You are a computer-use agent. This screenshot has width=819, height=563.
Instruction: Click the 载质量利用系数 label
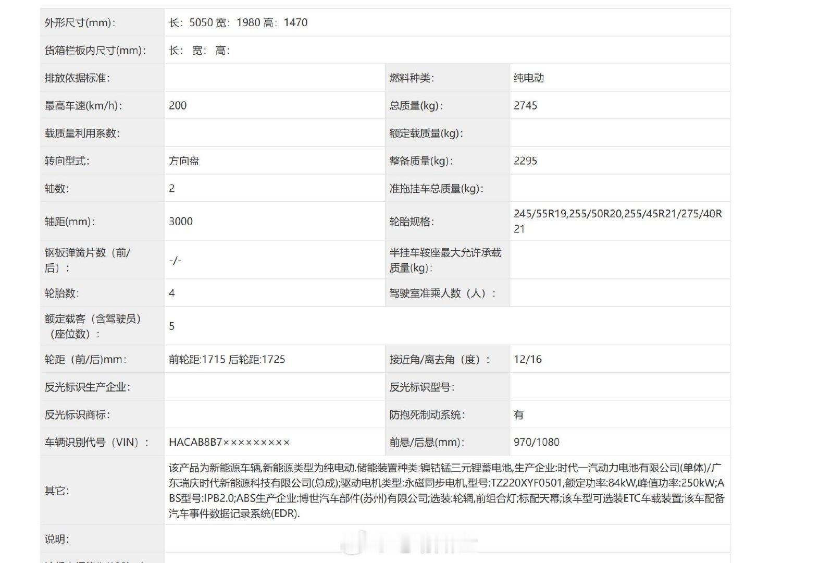[82, 133]
